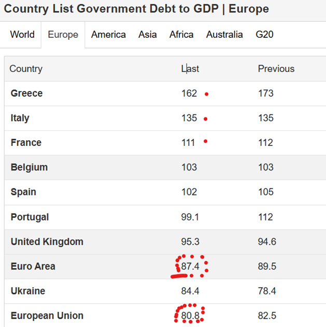This screenshot has height=327, width=326.
Task: Open the Euro Area link
Action: tap(33, 266)
